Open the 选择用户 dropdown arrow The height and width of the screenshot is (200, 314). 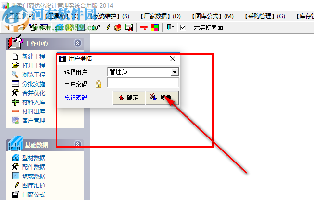(x=175, y=72)
